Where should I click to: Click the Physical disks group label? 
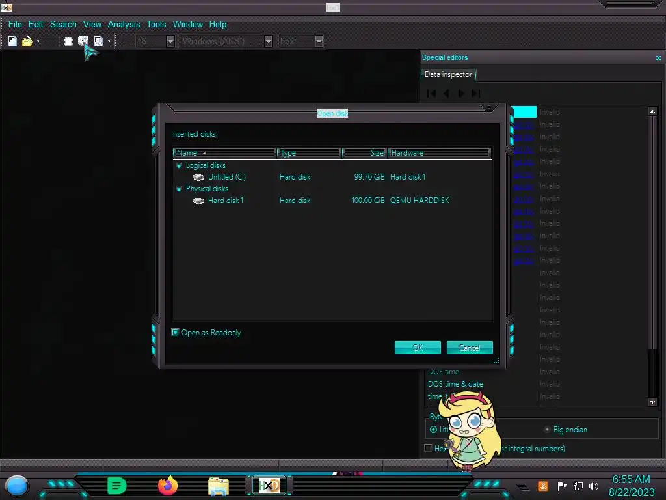tap(207, 189)
